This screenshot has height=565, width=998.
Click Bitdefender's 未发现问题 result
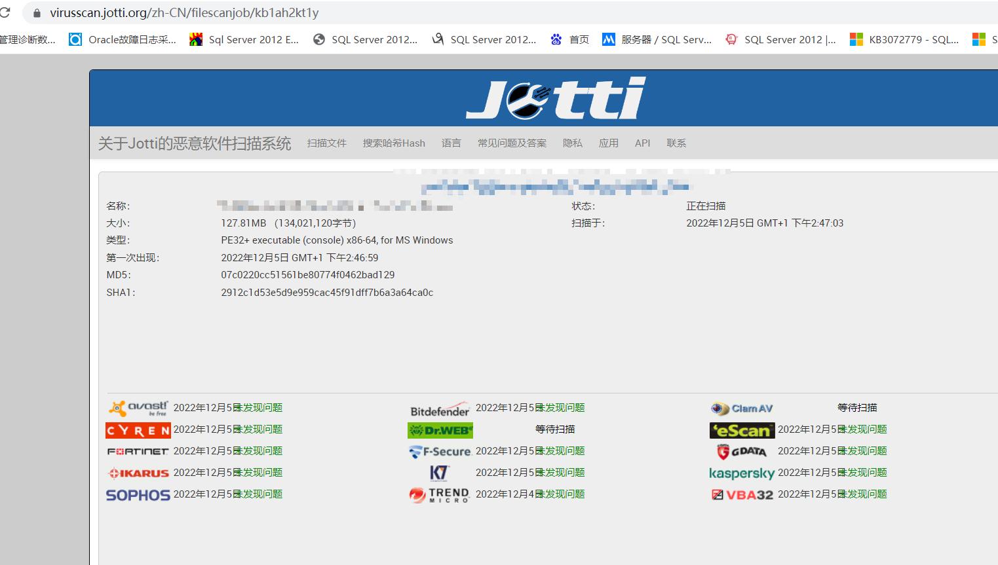[x=560, y=407]
